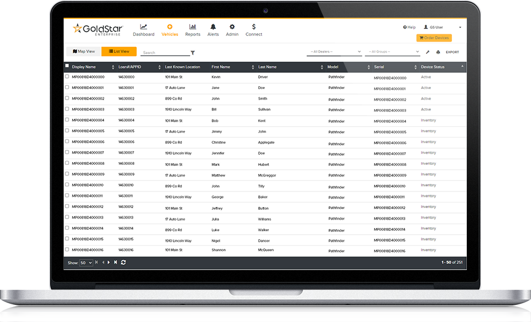Switch to List View

point(119,51)
